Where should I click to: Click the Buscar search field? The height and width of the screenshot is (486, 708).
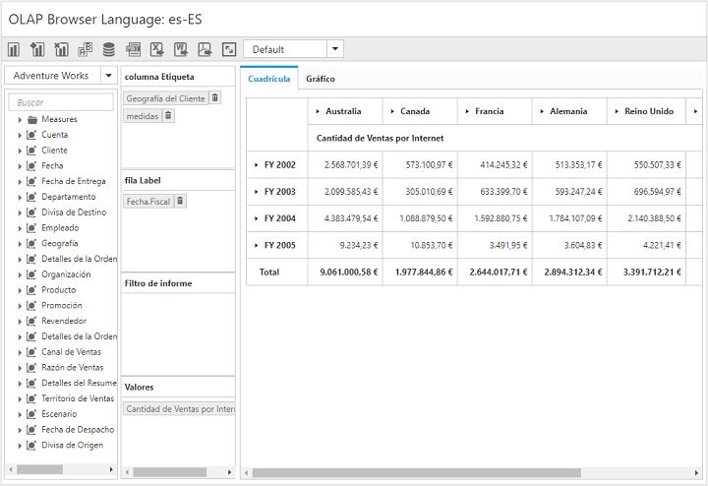point(61,102)
